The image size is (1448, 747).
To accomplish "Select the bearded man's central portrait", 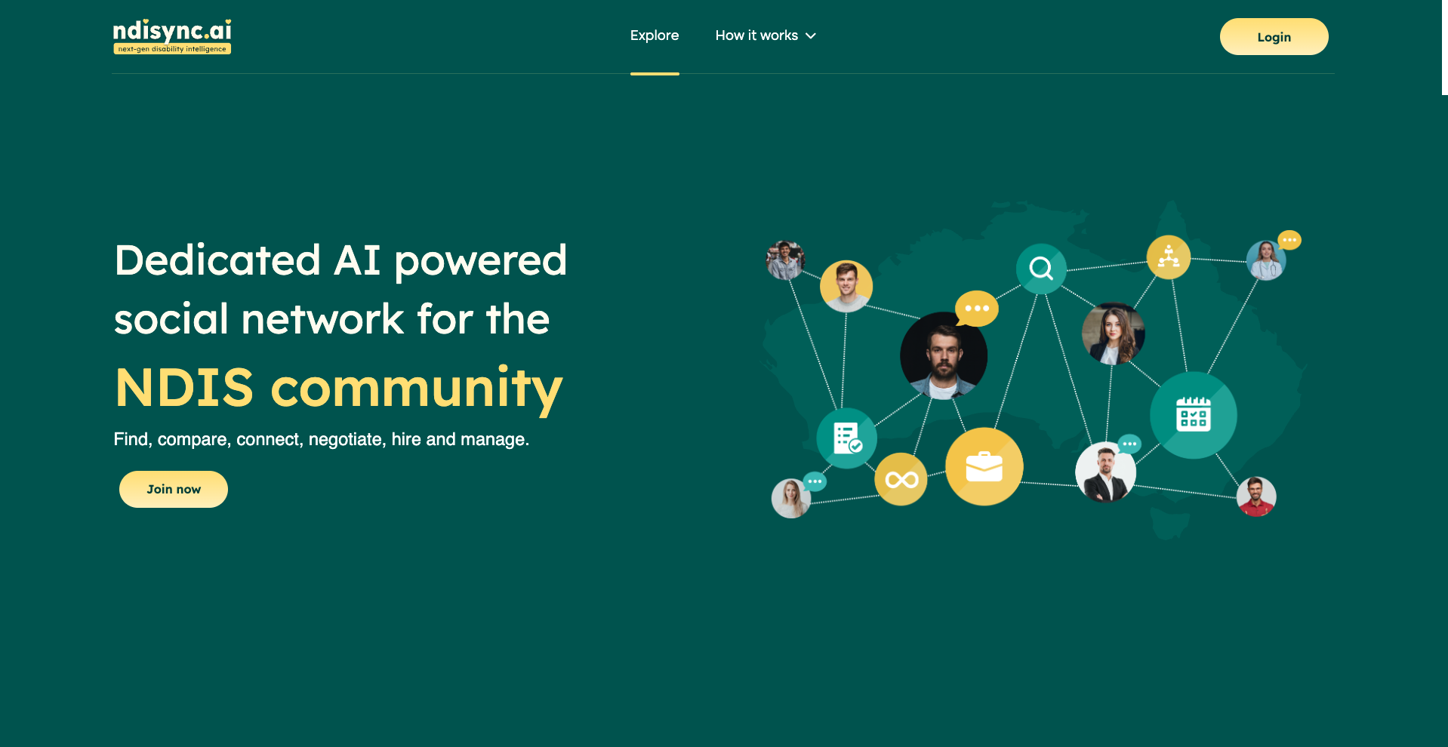I will [943, 355].
